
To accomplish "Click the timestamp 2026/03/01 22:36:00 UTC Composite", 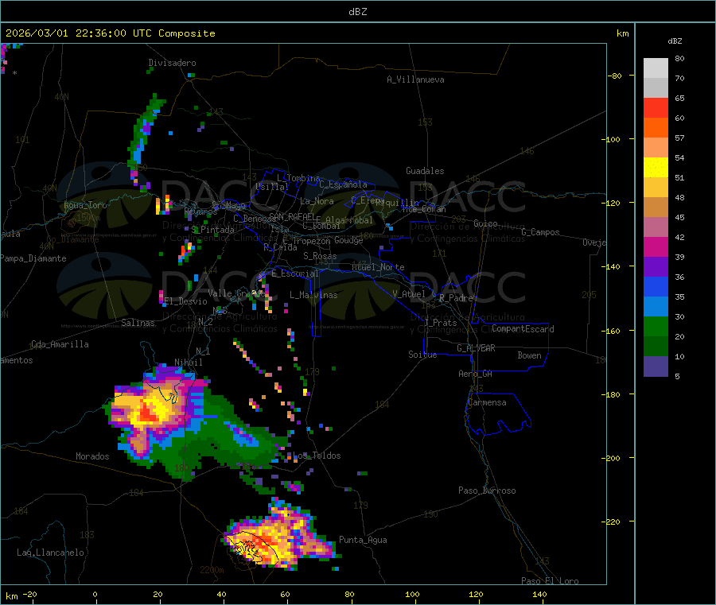I will coord(110,33).
